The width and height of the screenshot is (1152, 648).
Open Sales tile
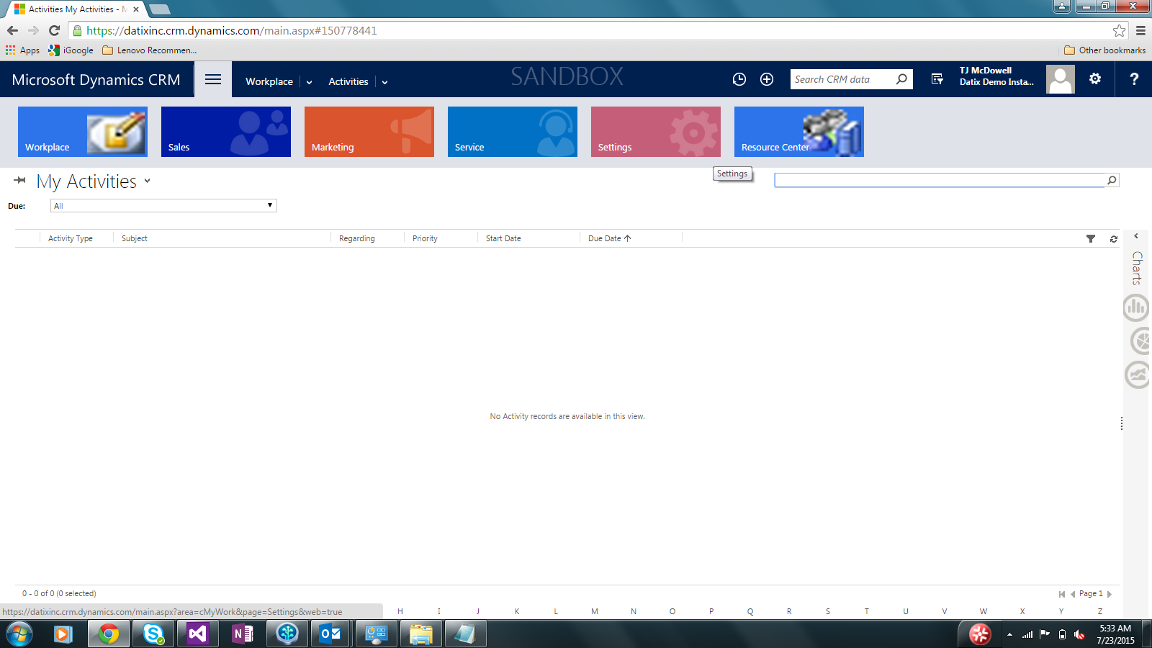coord(226,132)
